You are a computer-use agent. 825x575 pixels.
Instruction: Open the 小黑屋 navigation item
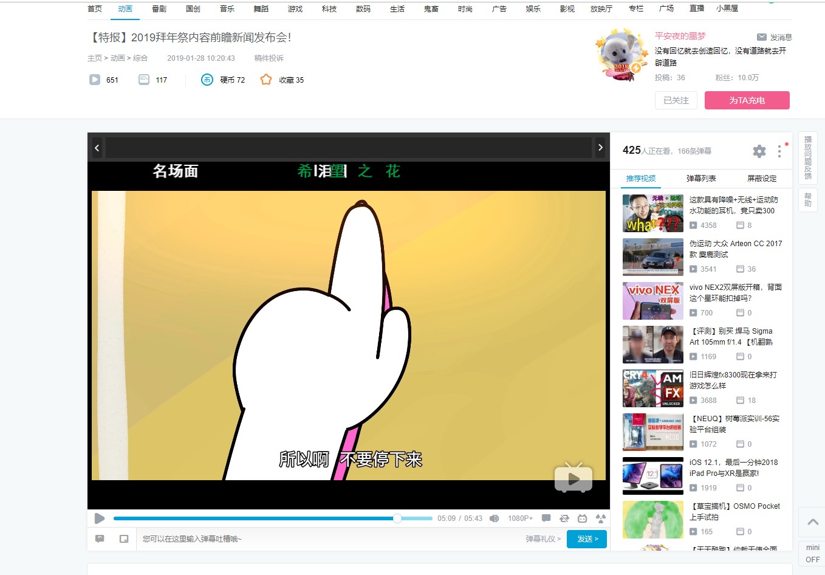click(x=727, y=9)
